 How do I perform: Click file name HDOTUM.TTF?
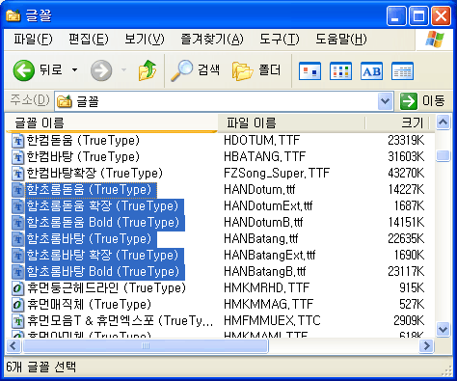click(x=261, y=141)
